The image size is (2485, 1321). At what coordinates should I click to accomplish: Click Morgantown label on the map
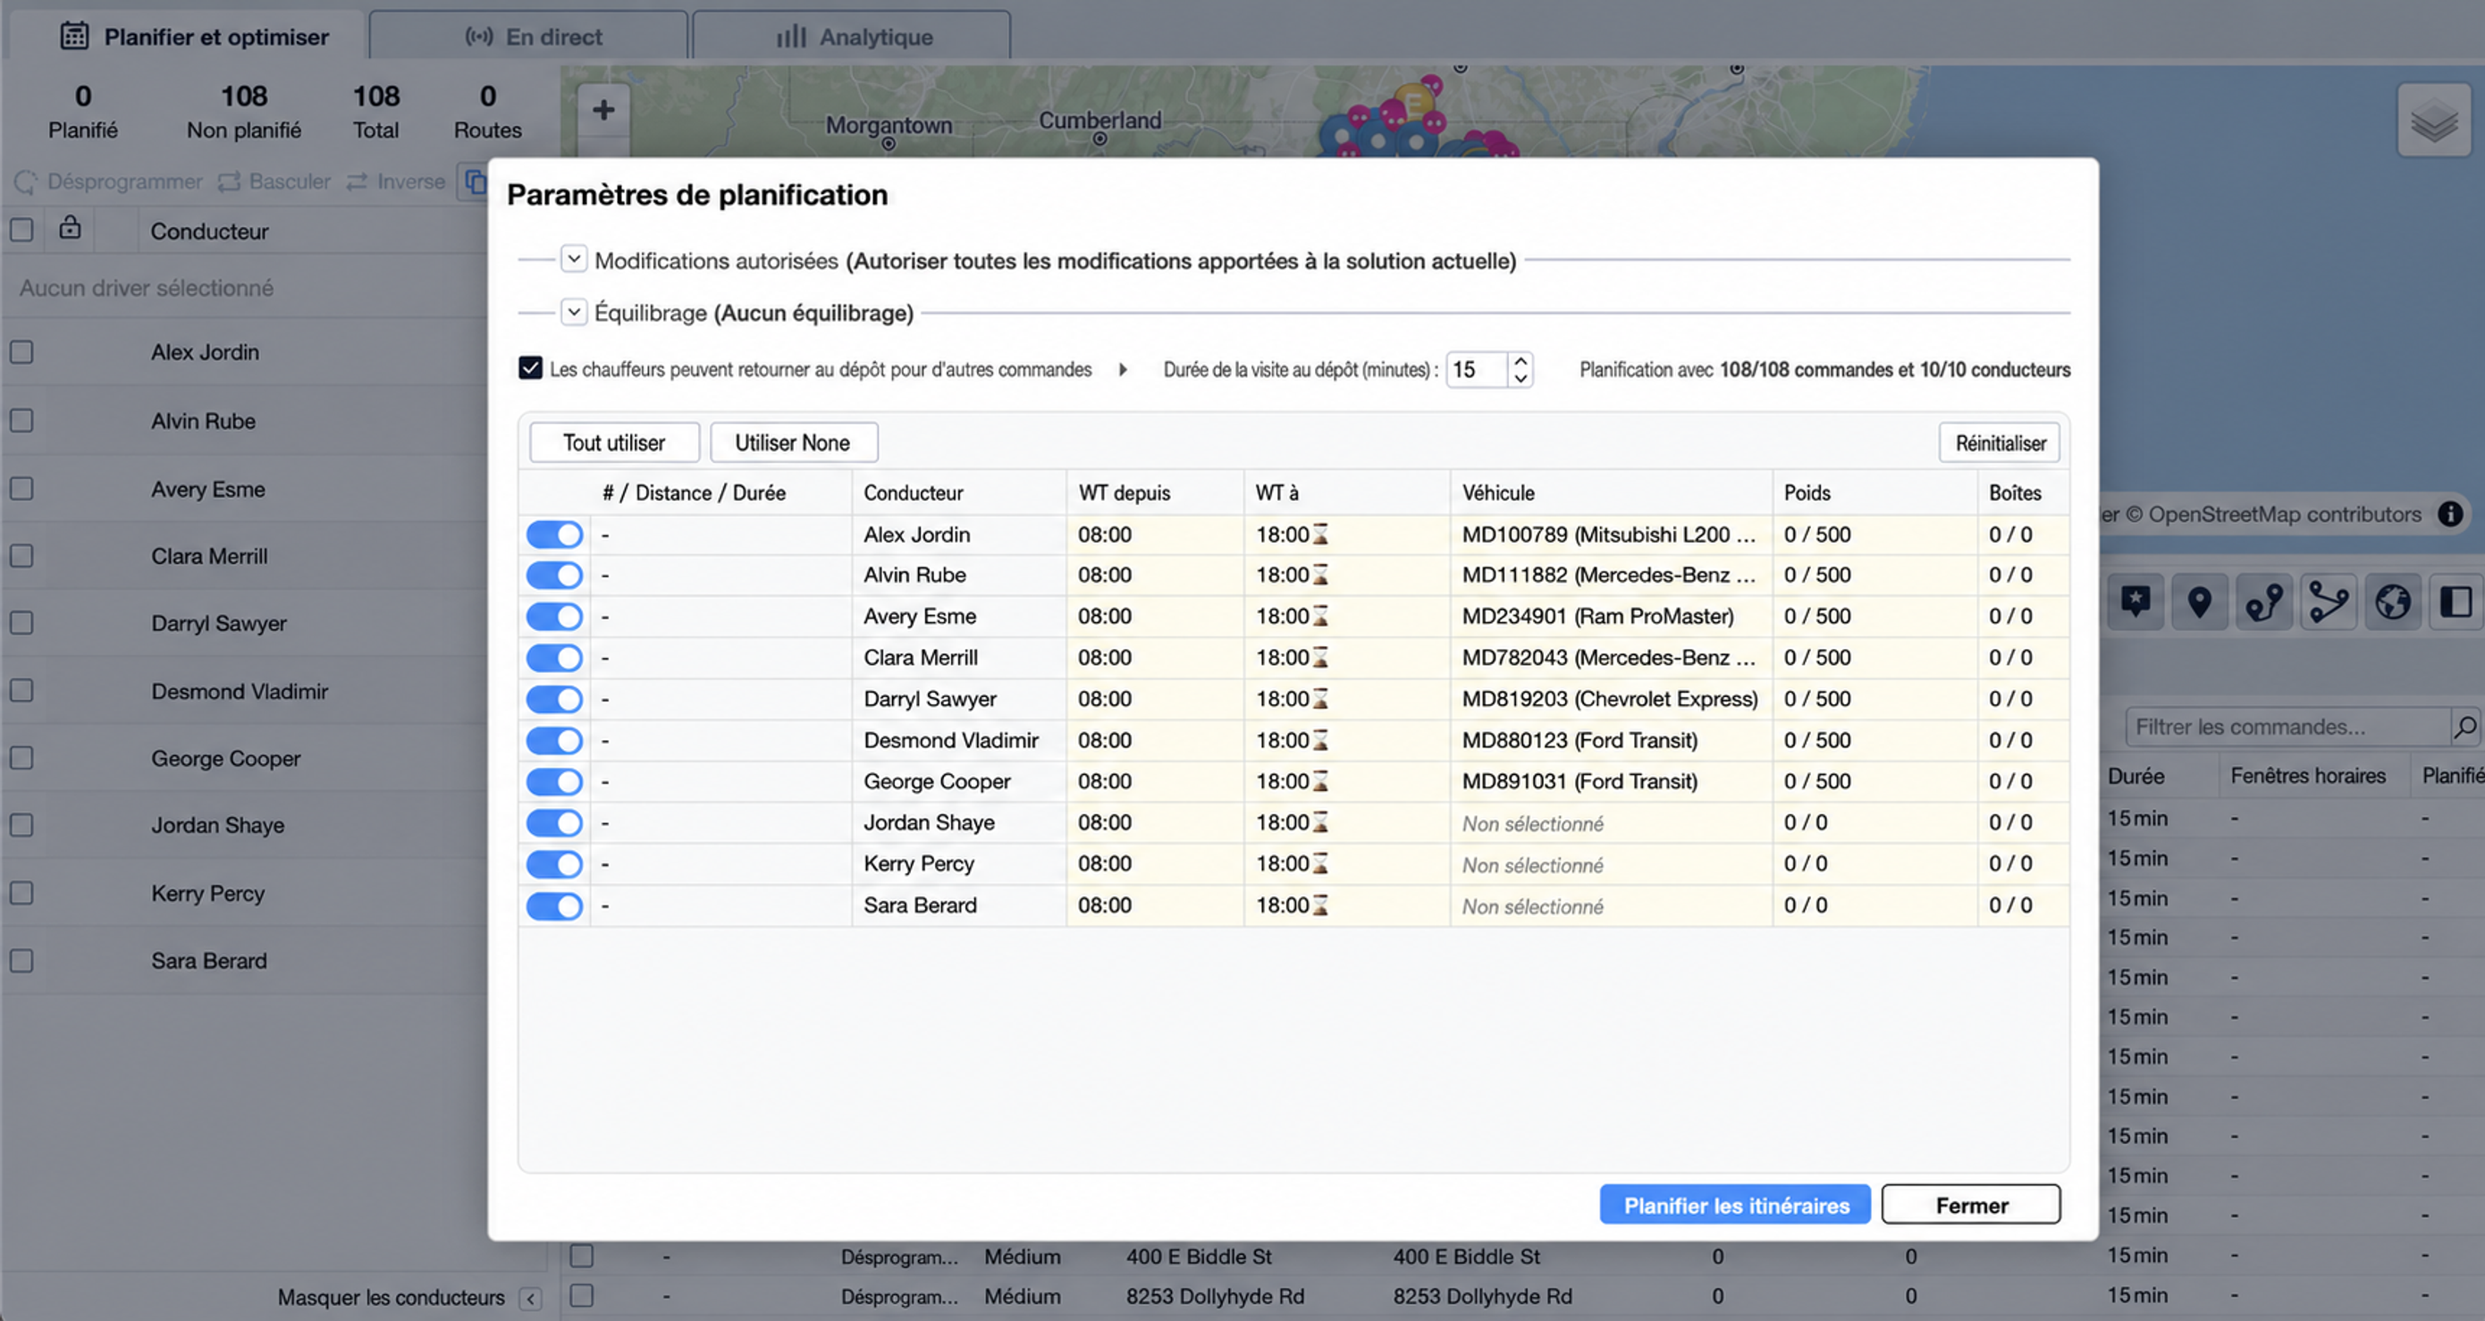pyautogui.click(x=889, y=125)
